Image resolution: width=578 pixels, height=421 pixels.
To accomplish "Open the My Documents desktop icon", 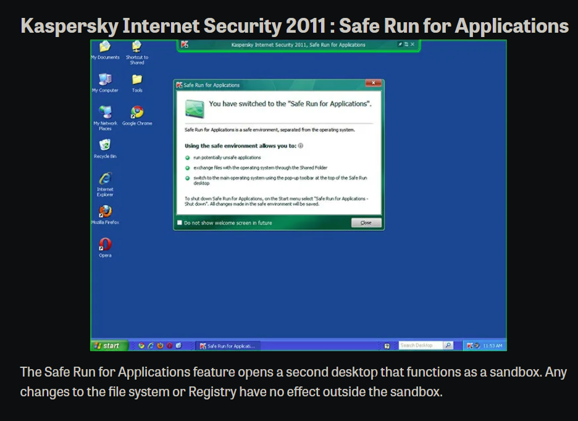I will pos(105,50).
